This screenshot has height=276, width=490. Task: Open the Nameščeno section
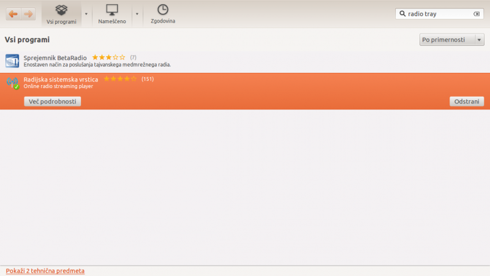pyautogui.click(x=112, y=14)
